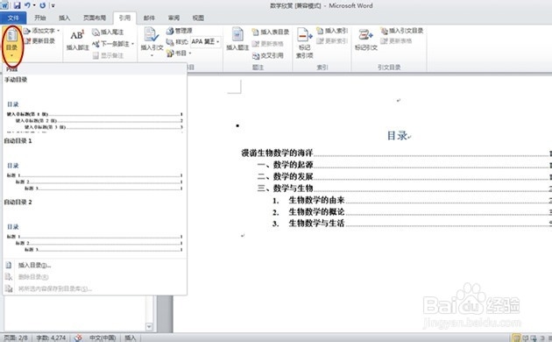552x342 pixels.
Task: Click the navigation pane scroll down arrow
Action: pos(149,326)
